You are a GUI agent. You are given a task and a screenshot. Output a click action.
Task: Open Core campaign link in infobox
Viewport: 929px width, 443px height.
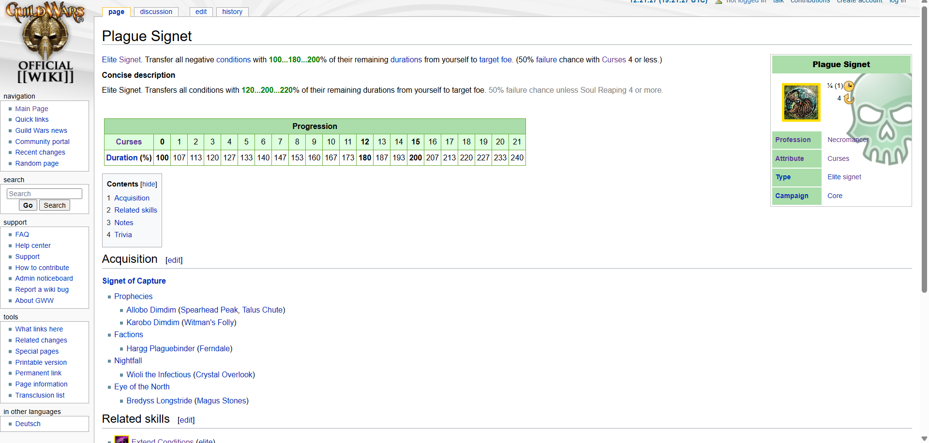point(835,196)
